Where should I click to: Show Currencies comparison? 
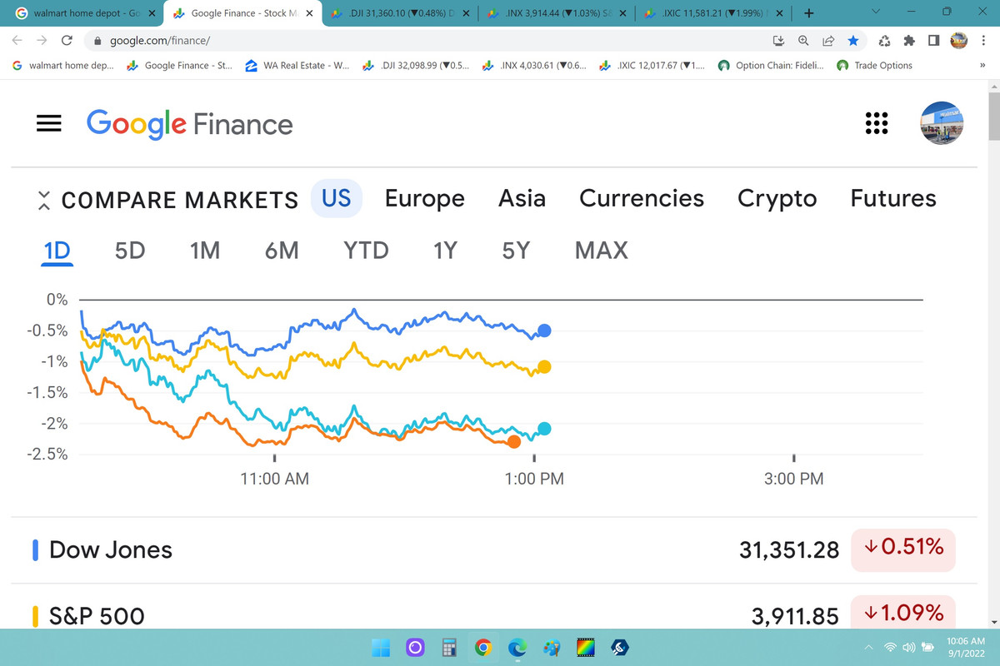pos(642,198)
